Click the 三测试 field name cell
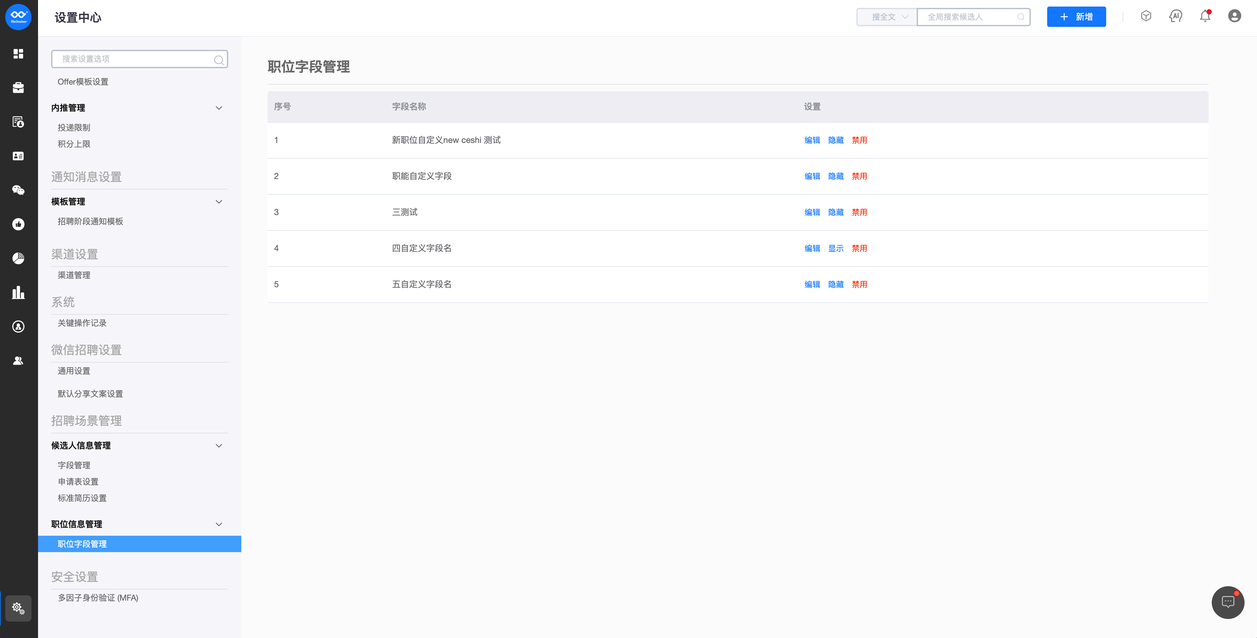Image resolution: width=1257 pixels, height=638 pixels. (405, 212)
